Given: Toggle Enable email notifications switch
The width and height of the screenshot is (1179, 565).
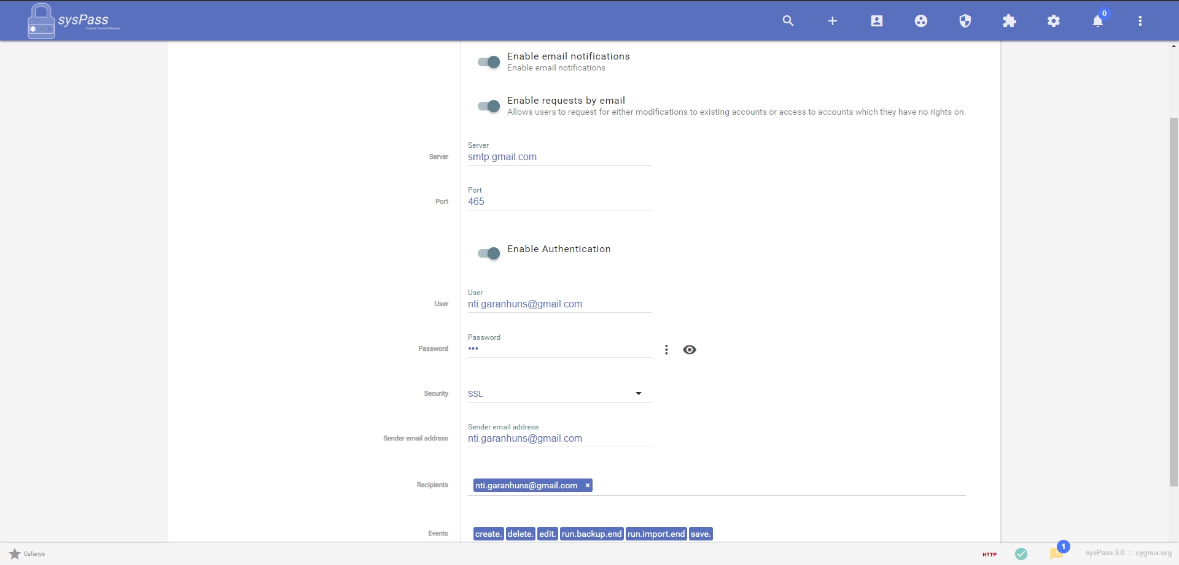Looking at the screenshot, I should click(x=489, y=61).
